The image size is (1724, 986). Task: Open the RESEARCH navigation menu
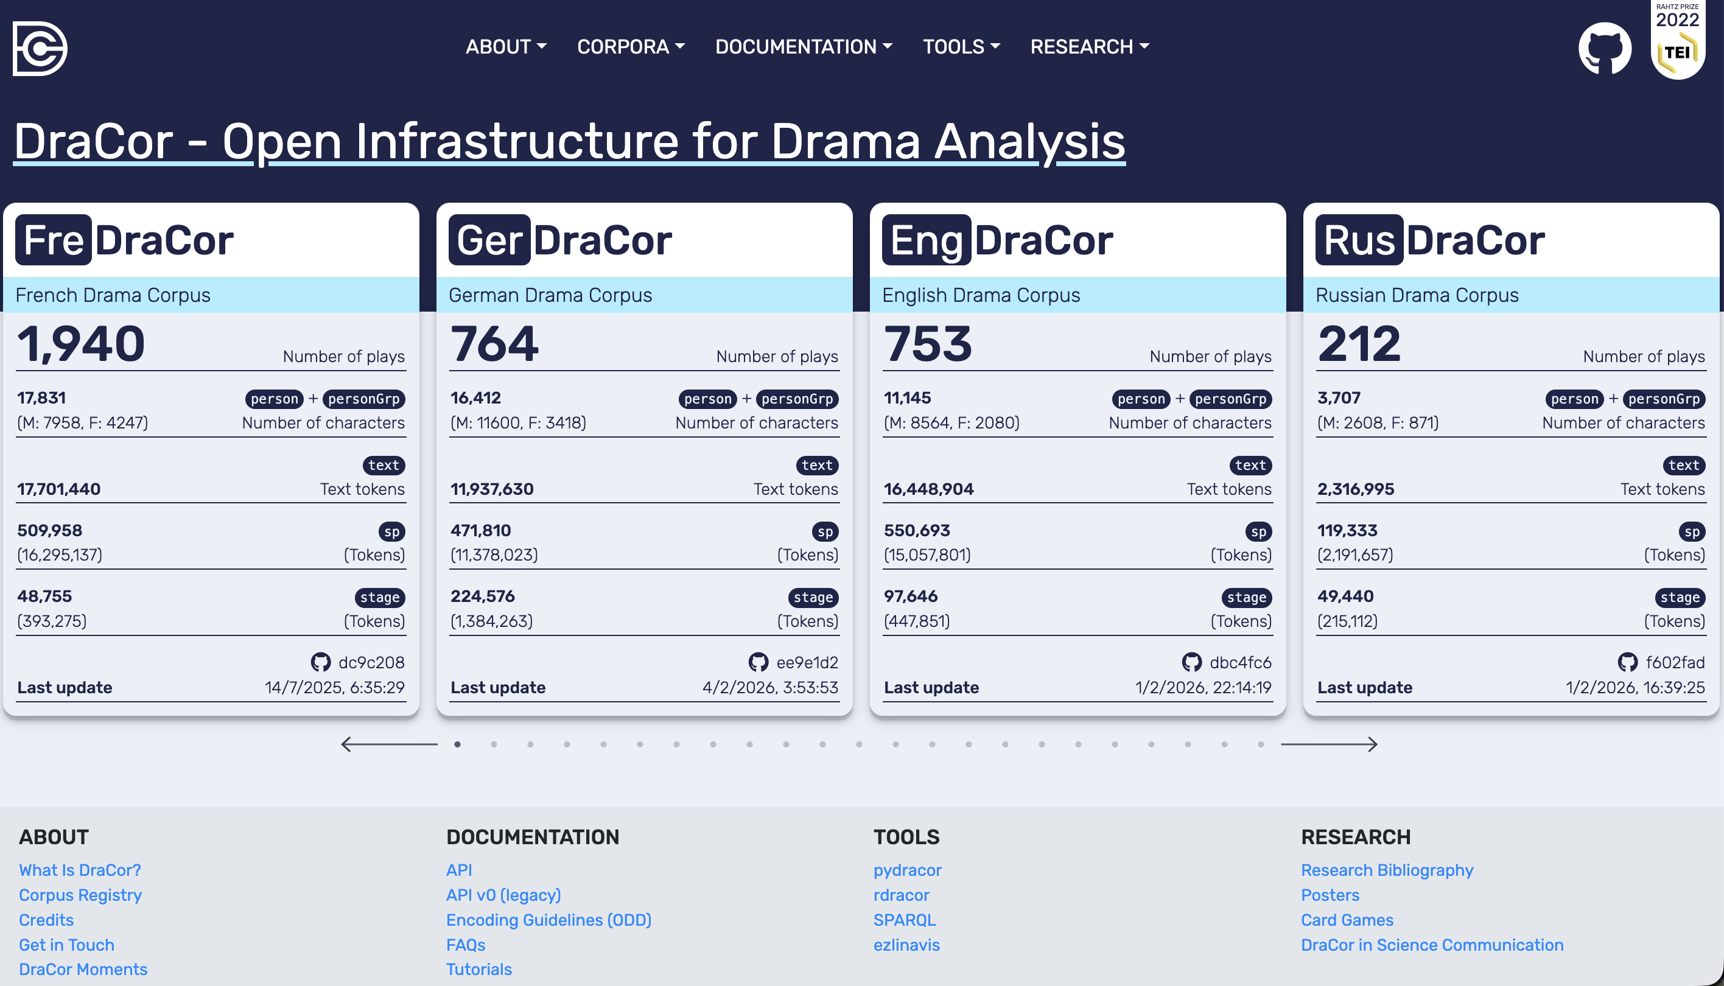[x=1089, y=47]
